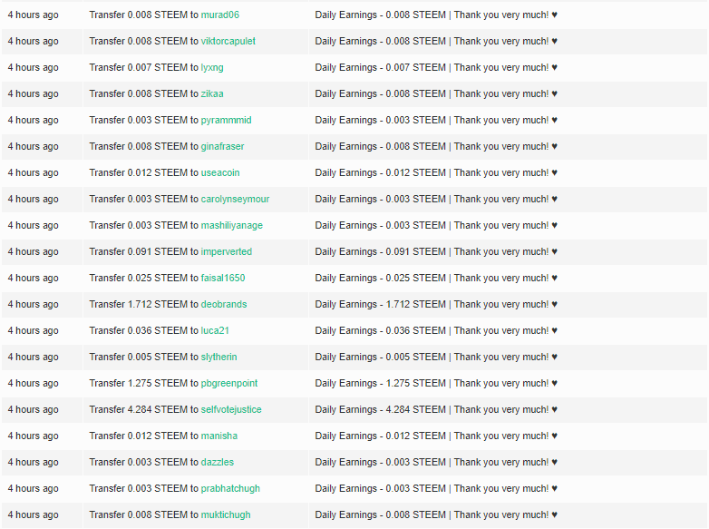709x529 pixels.
Task: Click '4 hours ago' in selfvotejustice row
Action: click(33, 408)
